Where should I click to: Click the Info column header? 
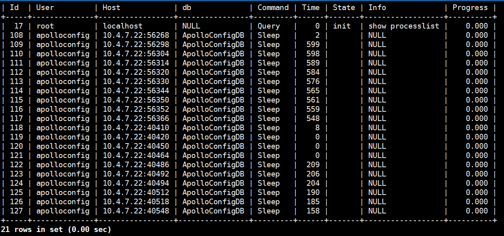point(377,8)
